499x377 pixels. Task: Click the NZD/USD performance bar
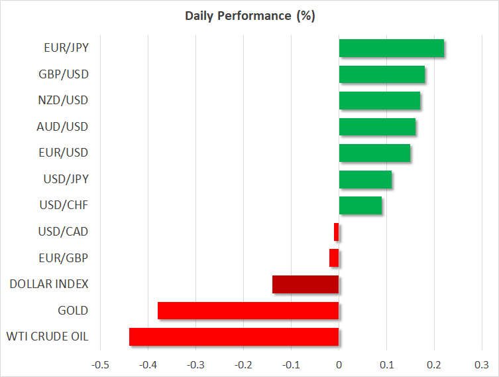(x=379, y=101)
